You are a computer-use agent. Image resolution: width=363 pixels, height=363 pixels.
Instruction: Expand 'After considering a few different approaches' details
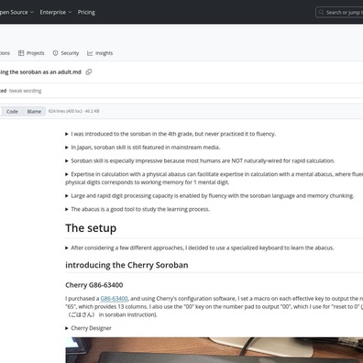200,247
